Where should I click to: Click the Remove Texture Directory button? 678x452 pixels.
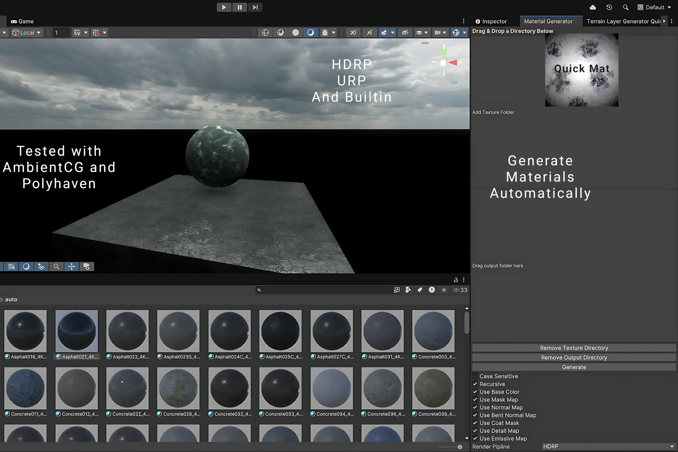point(574,348)
